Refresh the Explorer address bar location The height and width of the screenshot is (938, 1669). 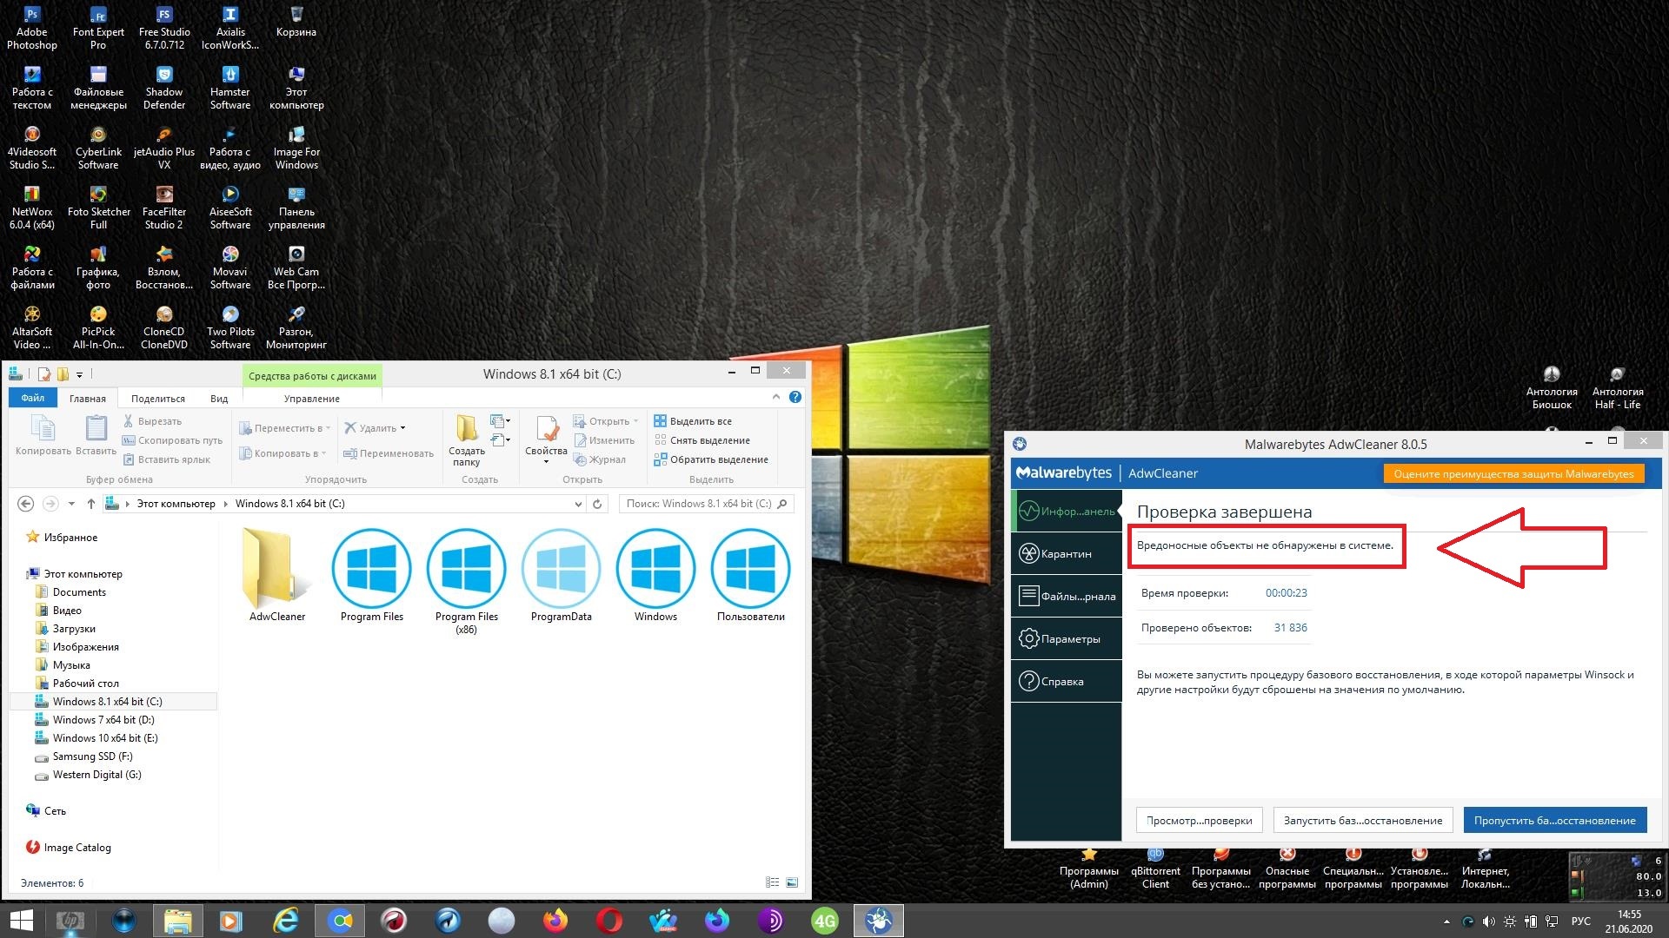pyautogui.click(x=597, y=504)
